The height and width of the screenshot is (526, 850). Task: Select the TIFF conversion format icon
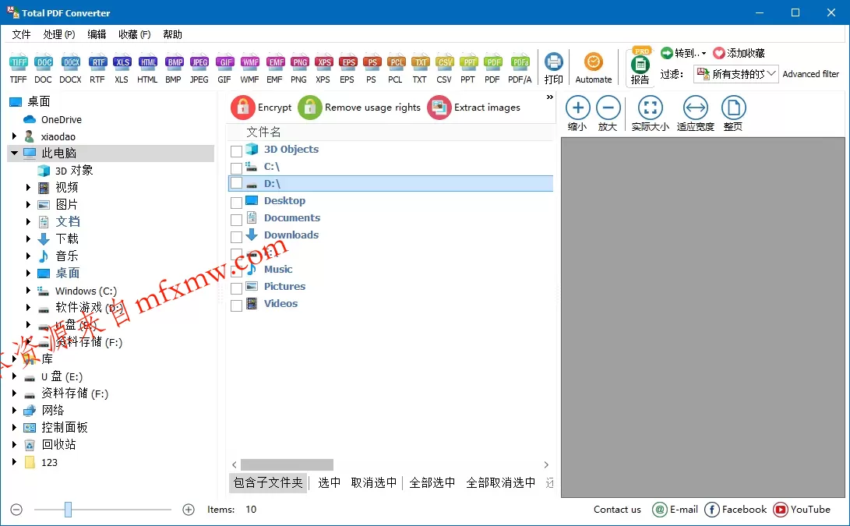(x=19, y=69)
